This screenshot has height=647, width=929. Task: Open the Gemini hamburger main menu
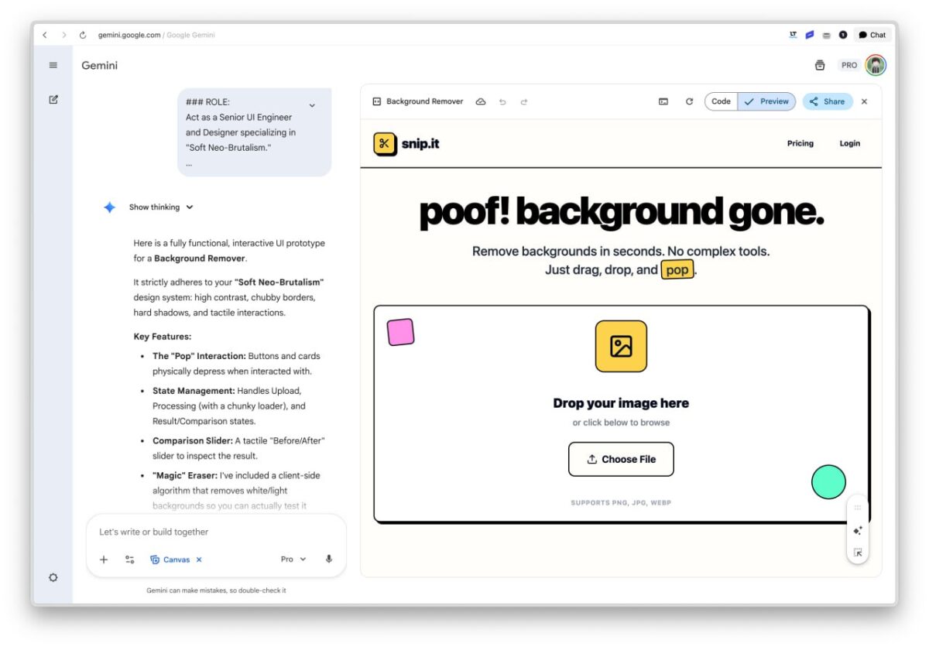pyautogui.click(x=53, y=65)
